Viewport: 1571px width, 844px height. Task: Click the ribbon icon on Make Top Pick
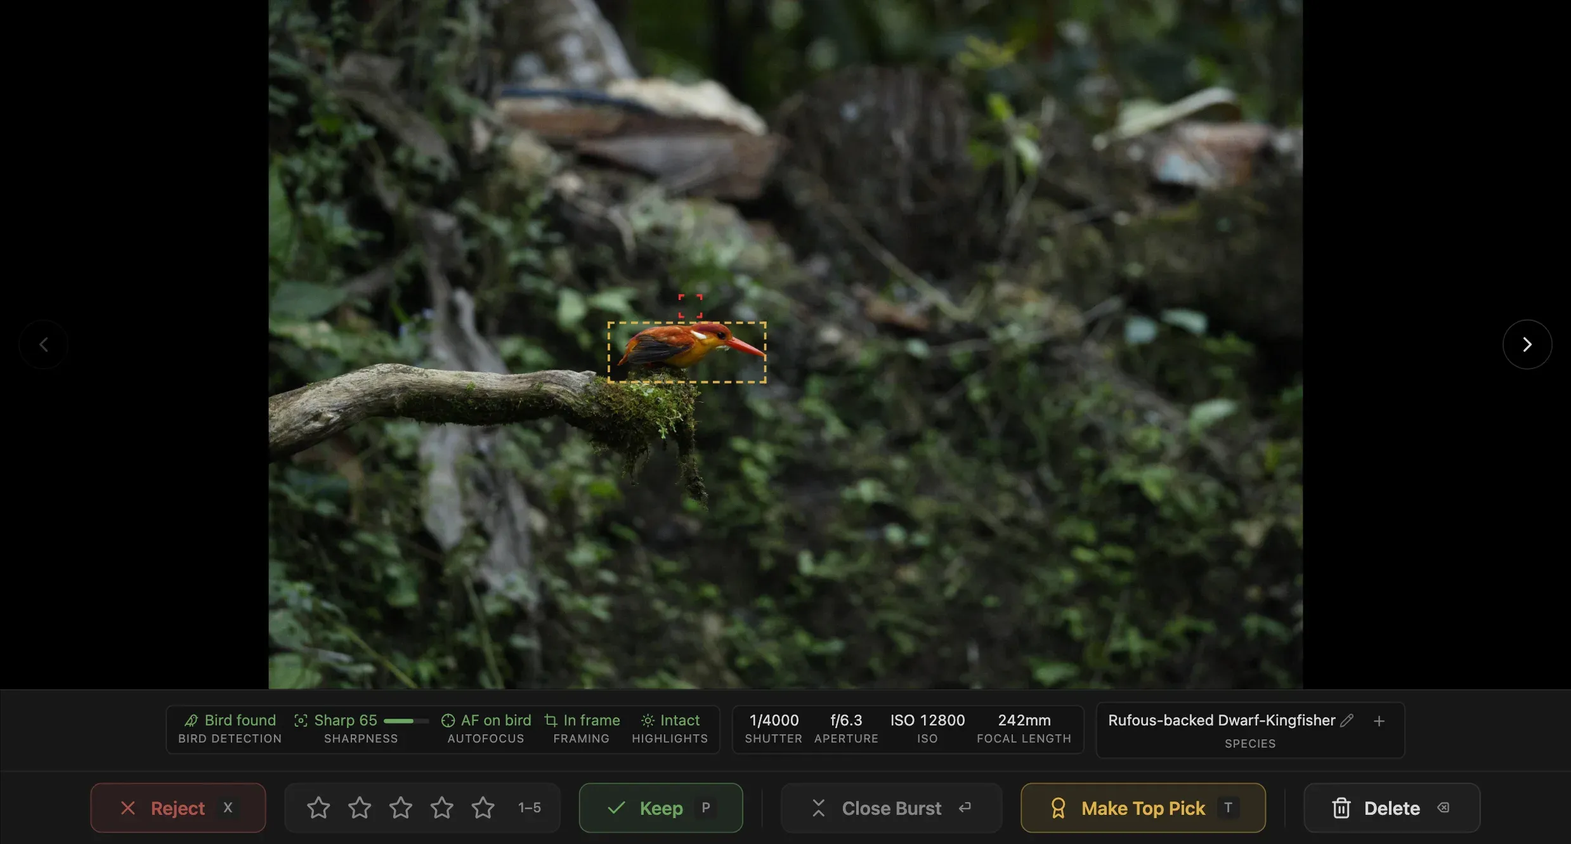(x=1058, y=808)
